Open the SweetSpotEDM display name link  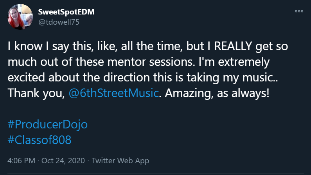tap(66, 12)
